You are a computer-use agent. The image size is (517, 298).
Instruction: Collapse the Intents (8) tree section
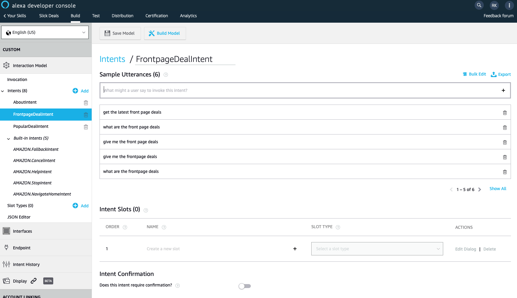pyautogui.click(x=3, y=91)
